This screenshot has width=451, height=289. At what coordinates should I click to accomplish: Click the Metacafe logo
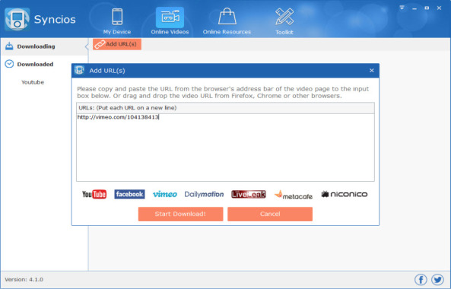pyautogui.click(x=294, y=195)
